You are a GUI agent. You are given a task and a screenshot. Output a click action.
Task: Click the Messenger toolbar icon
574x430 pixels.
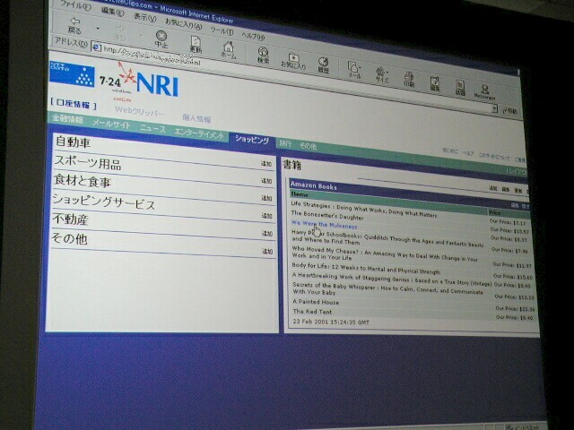[486, 90]
